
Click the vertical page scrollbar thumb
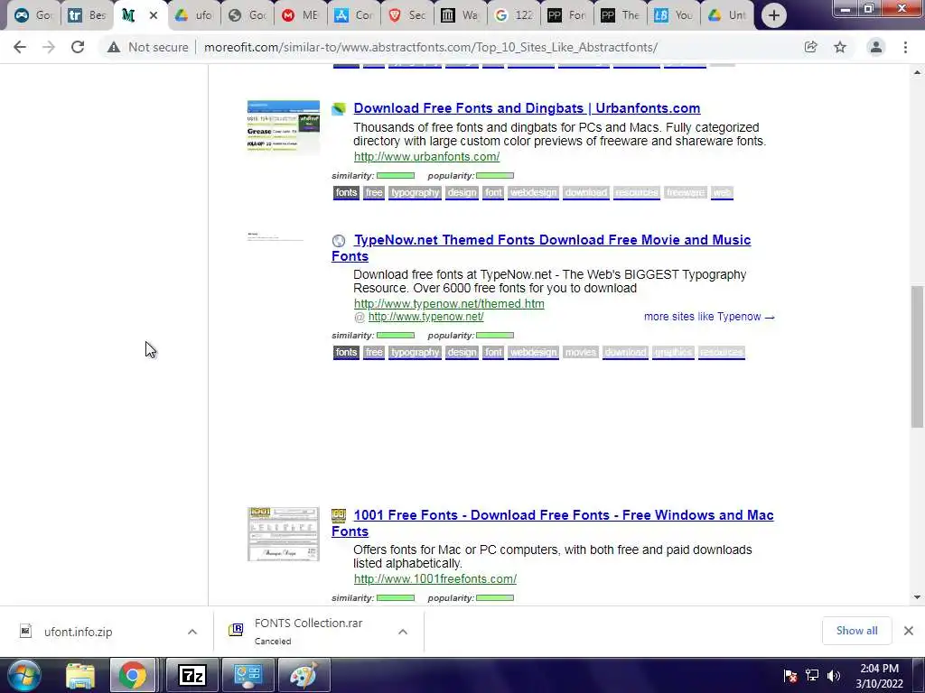(917, 356)
